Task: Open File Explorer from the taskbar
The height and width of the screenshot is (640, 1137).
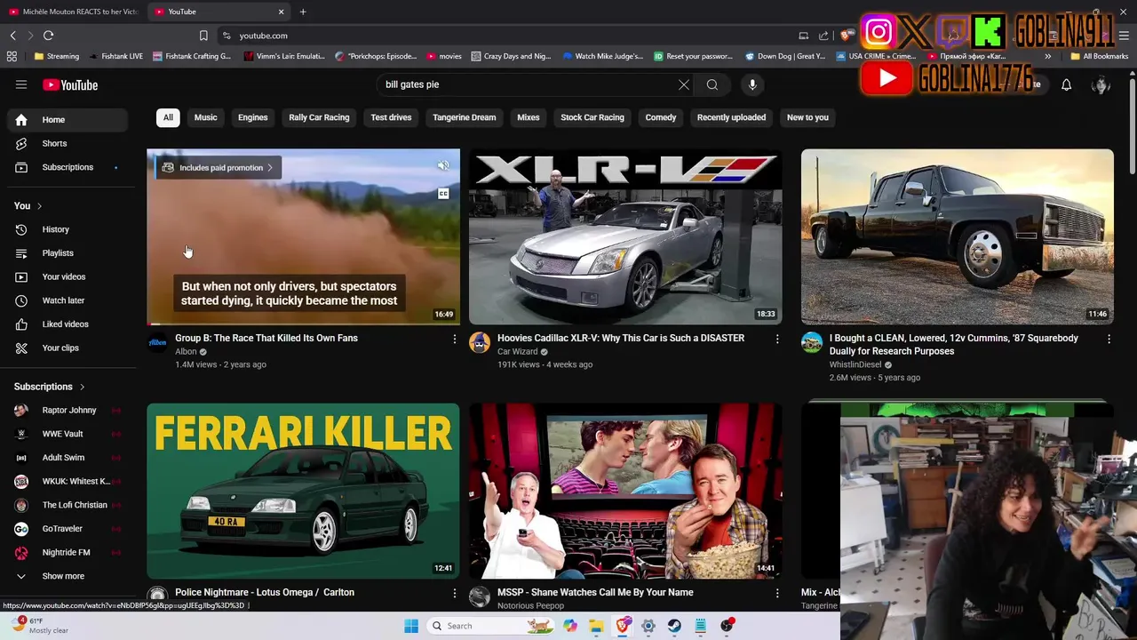Action: pos(596,626)
